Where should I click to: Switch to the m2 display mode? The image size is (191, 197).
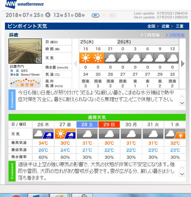click(104, 16)
